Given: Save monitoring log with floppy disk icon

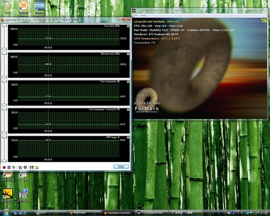Looking at the screenshot, I should [x=32, y=167].
